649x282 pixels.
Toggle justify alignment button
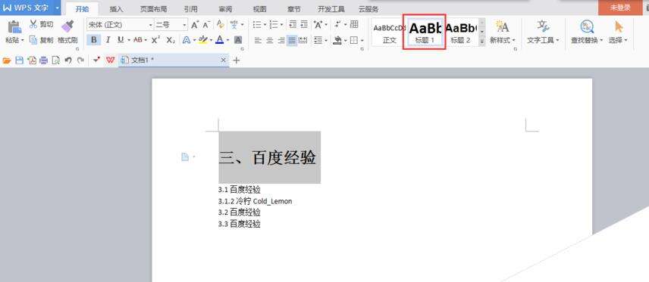pyautogui.click(x=292, y=41)
